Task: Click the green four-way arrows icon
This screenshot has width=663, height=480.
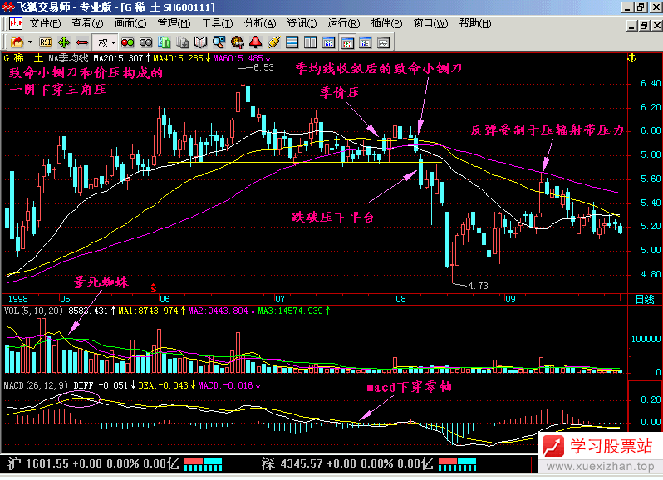Action: coord(64,42)
